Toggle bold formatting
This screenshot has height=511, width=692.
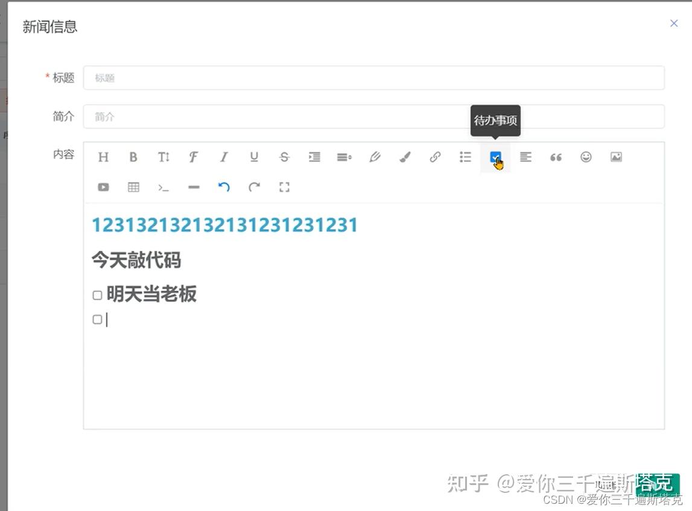click(133, 157)
